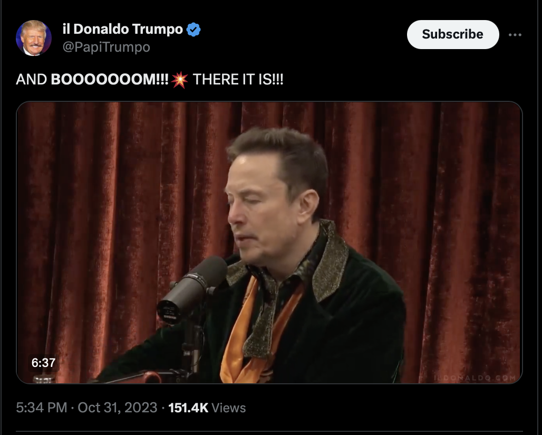Click the Views label beside the count

coord(228,408)
